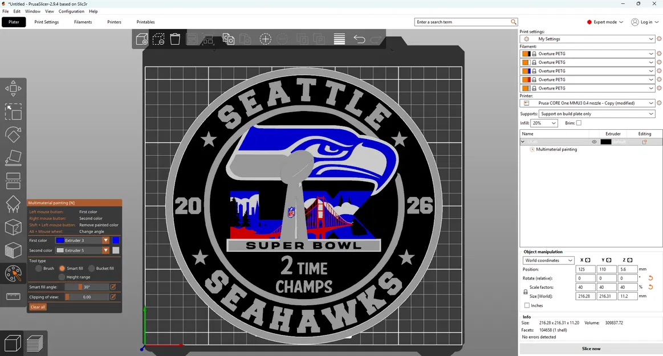Select the Measure tool
Image resolution: width=663 pixels, height=356 pixels.
coord(13,296)
